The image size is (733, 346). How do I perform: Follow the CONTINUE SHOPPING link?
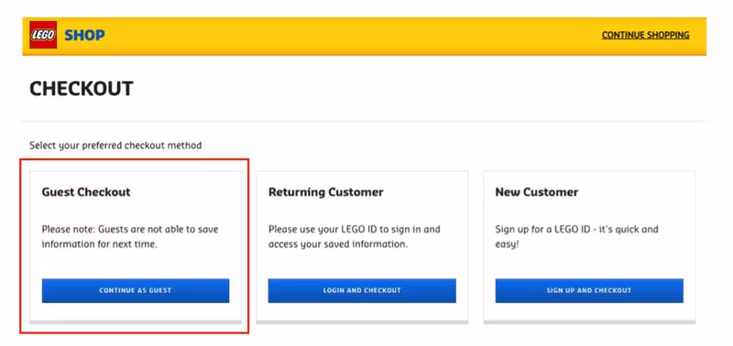click(x=645, y=35)
